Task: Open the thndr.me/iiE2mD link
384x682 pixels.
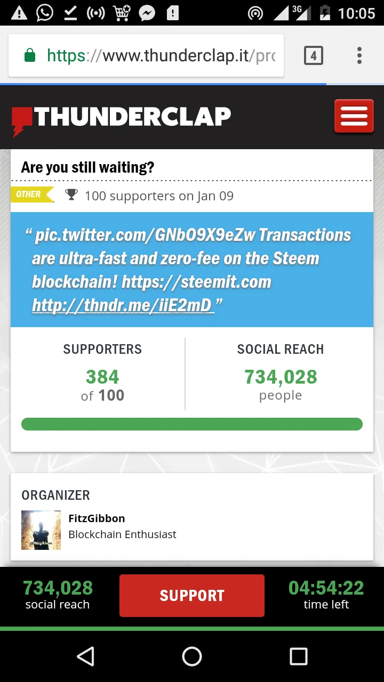Action: tap(123, 305)
